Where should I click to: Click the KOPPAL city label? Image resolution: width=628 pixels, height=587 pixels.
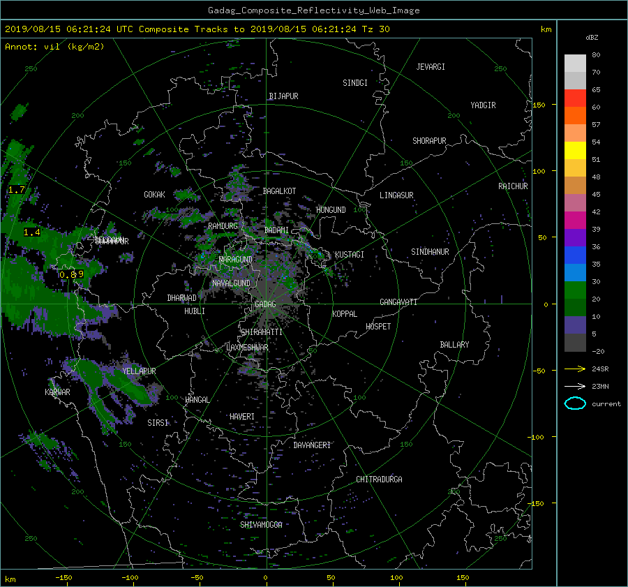(345, 314)
